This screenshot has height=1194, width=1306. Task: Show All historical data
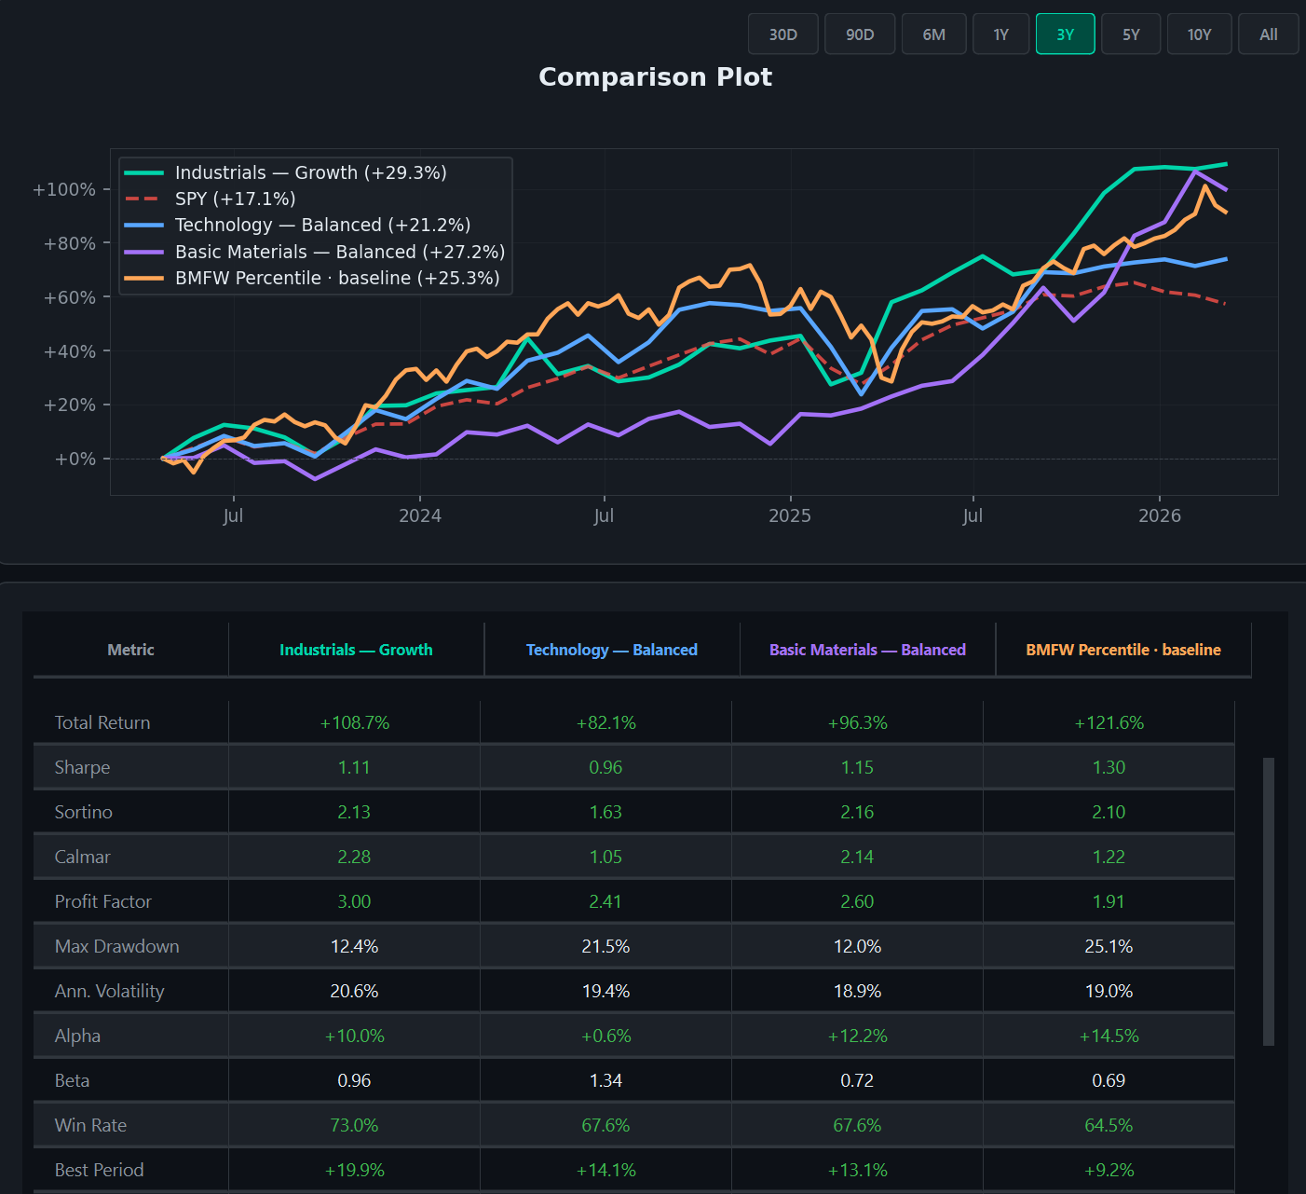coord(1268,34)
